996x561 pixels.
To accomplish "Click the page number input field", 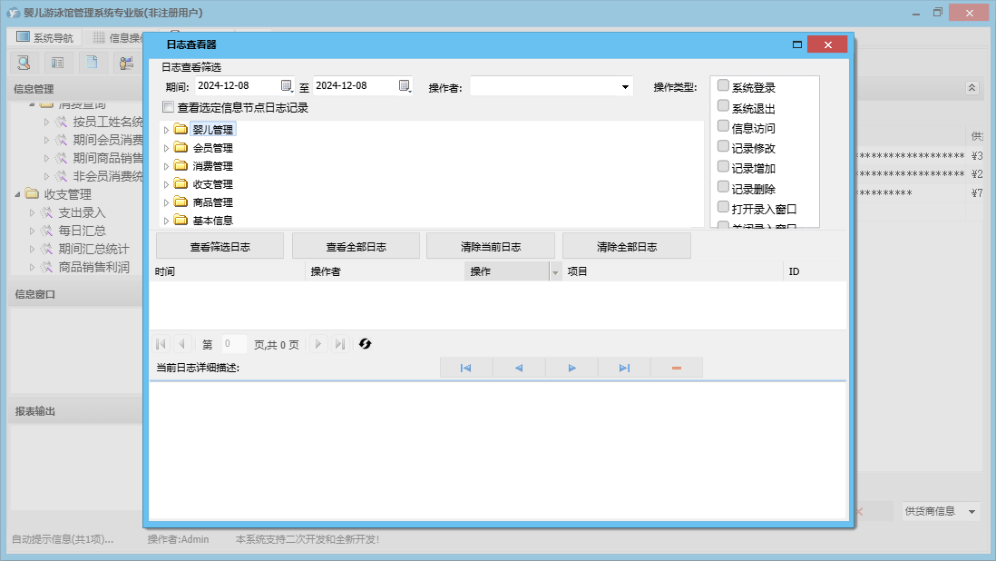I will (x=233, y=344).
